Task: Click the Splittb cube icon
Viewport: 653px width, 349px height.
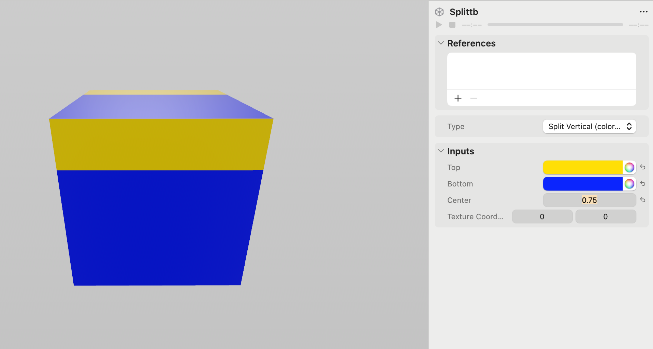Action: tap(439, 12)
